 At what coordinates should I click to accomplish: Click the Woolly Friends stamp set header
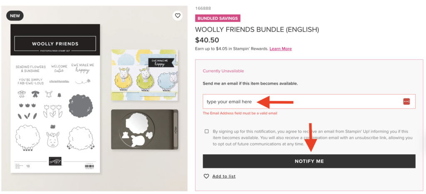[x=55, y=44]
